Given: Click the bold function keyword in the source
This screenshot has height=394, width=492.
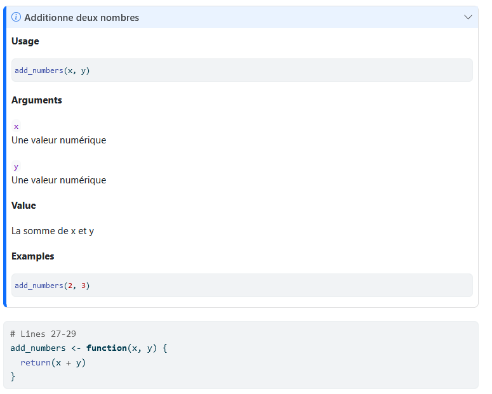Looking at the screenshot, I should coord(106,348).
